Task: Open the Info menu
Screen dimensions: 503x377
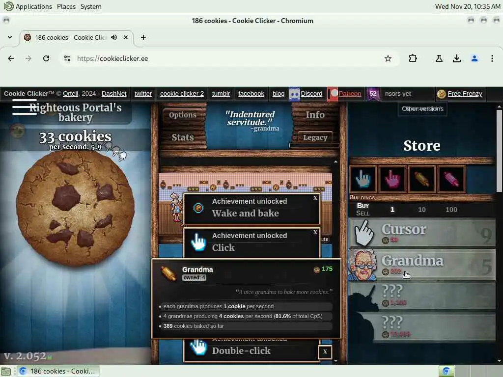Action: pos(315,115)
